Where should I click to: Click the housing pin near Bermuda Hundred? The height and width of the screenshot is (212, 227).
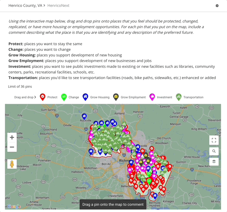click(x=155, y=195)
